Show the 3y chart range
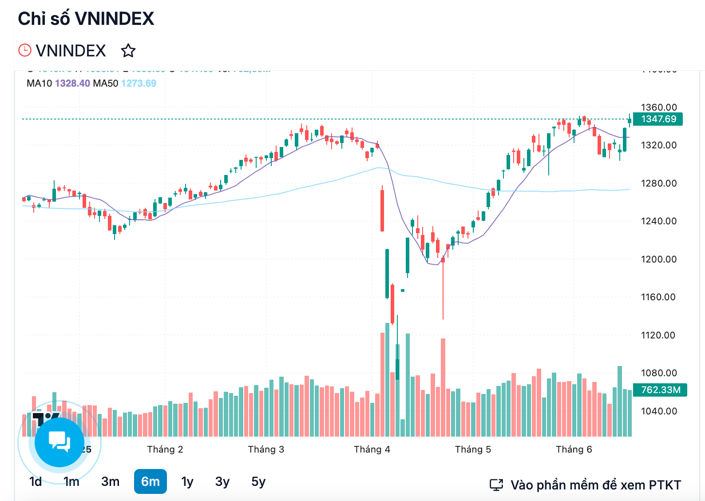Image resolution: width=705 pixels, height=501 pixels. (222, 481)
